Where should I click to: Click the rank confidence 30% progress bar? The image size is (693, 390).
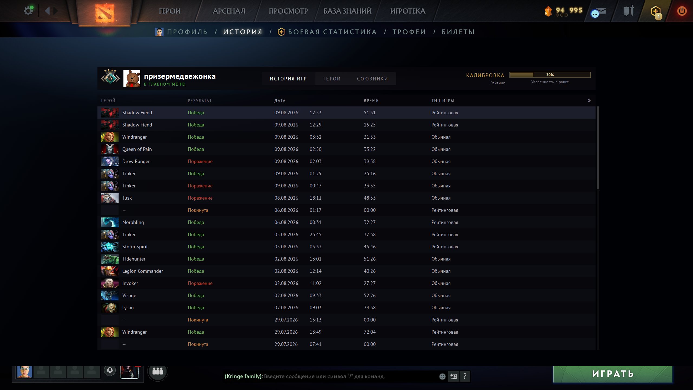(550, 75)
